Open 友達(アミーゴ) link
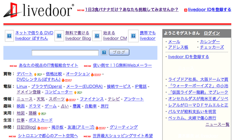The width and height of the screenshot is (235, 140). click(x=81, y=128)
